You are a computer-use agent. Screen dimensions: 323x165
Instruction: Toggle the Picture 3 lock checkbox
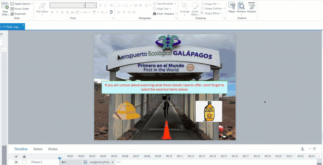tap(24, 162)
